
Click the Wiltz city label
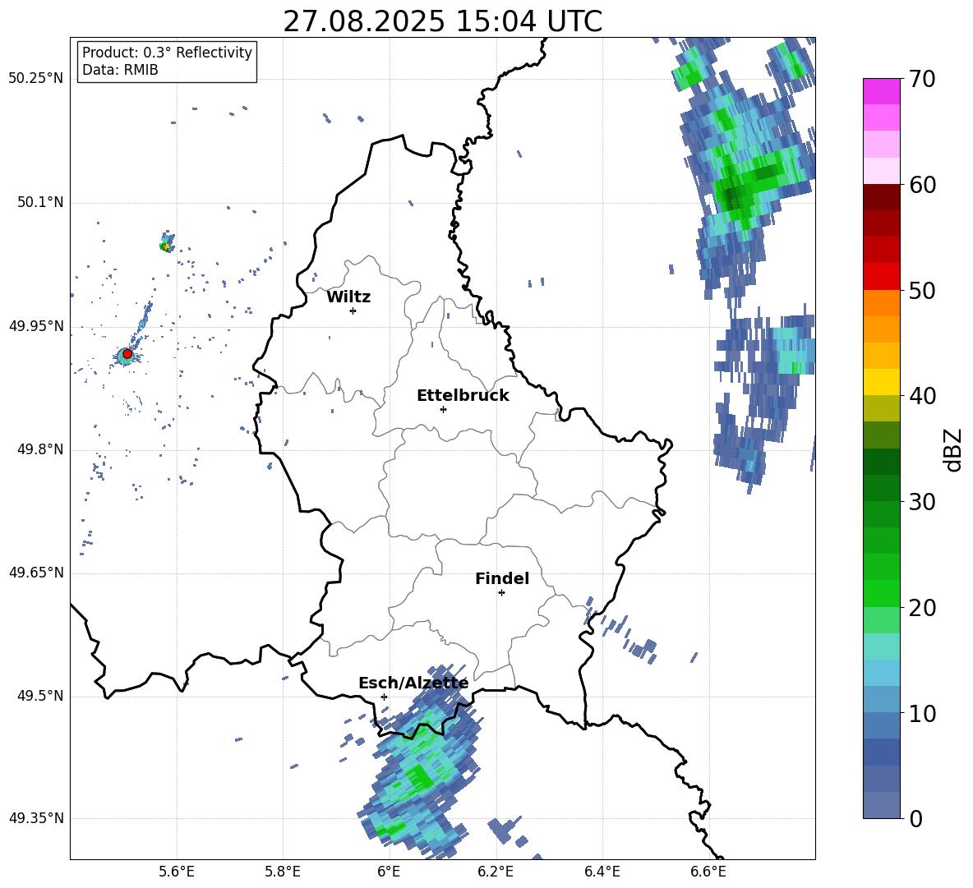coord(348,297)
